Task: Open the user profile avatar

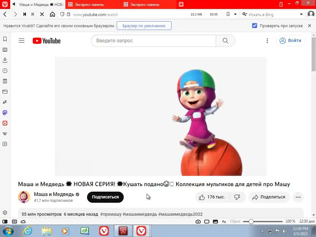Action: pos(311,14)
